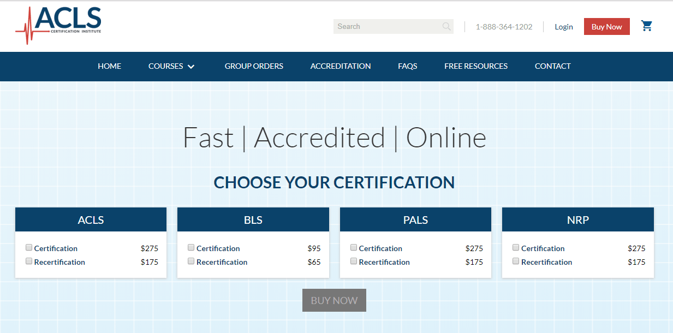Click the ACLS card header
The height and width of the screenshot is (333, 673).
[91, 220]
